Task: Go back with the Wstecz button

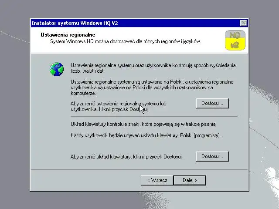Action: (157, 180)
